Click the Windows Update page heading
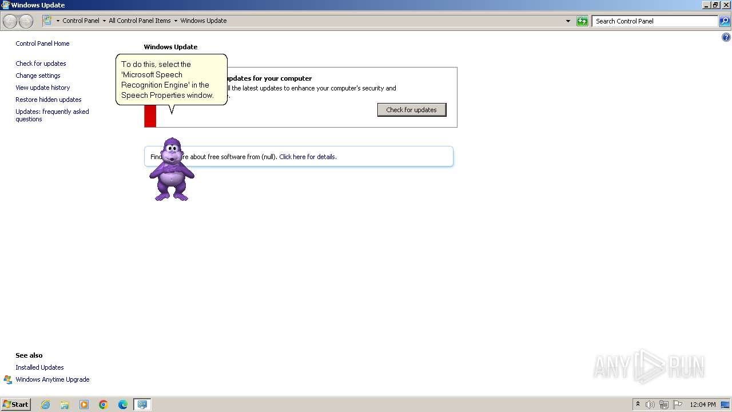This screenshot has width=732, height=412. 170,47
